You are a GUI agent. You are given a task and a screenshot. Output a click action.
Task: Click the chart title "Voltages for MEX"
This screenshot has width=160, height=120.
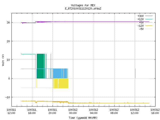coord(83,5)
